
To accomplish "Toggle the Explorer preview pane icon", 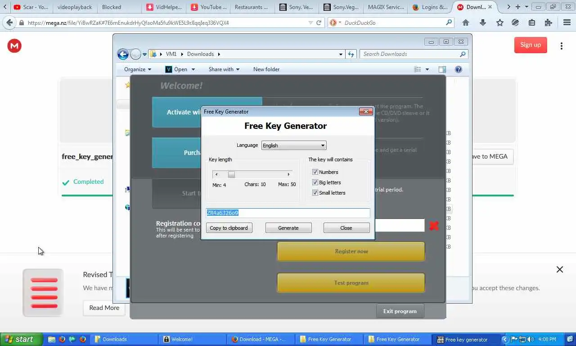I will 442,69.
